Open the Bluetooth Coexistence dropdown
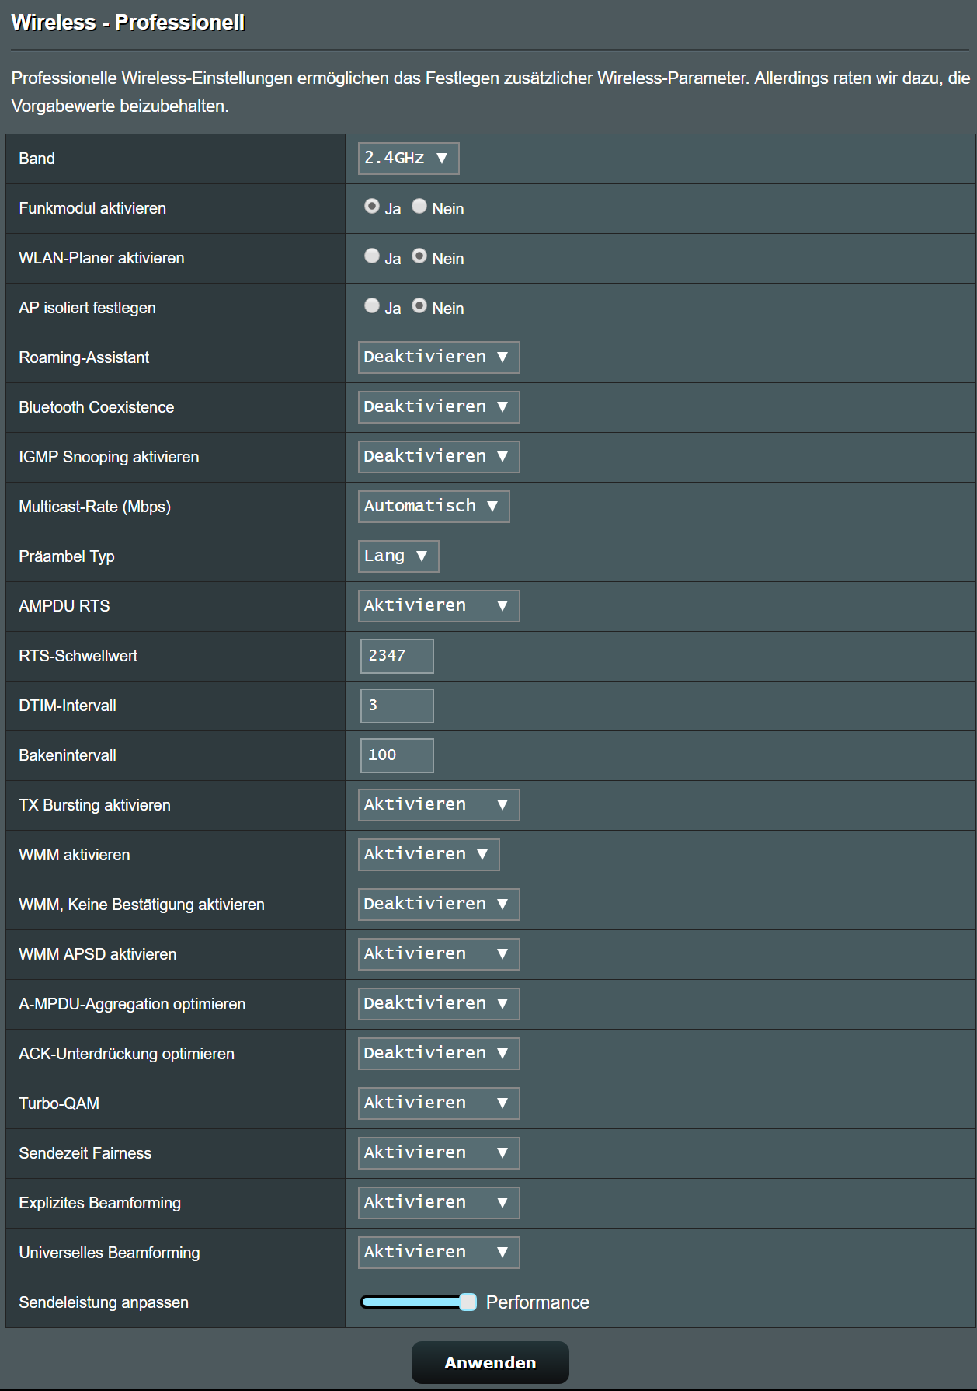The image size is (977, 1391). point(438,407)
